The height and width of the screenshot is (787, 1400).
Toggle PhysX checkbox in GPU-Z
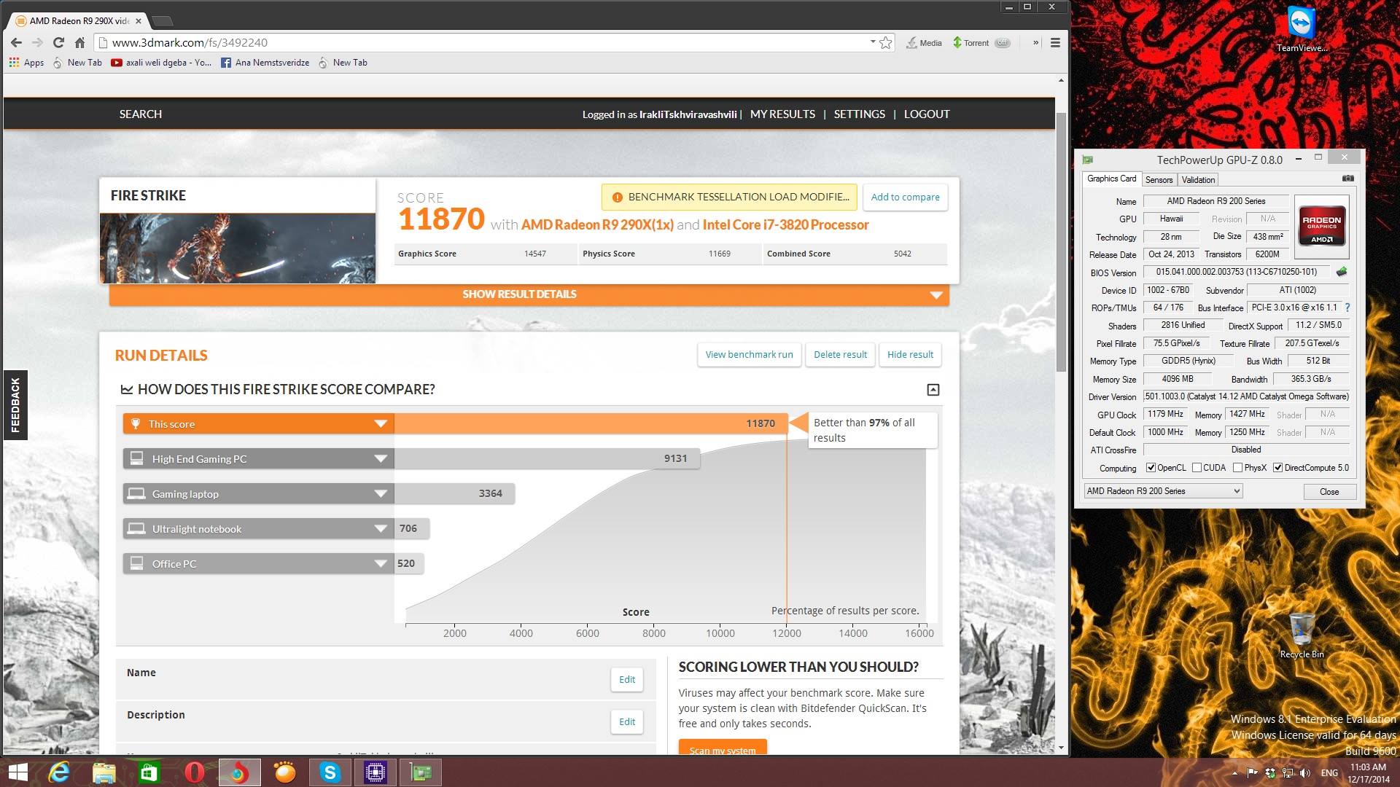click(1237, 468)
